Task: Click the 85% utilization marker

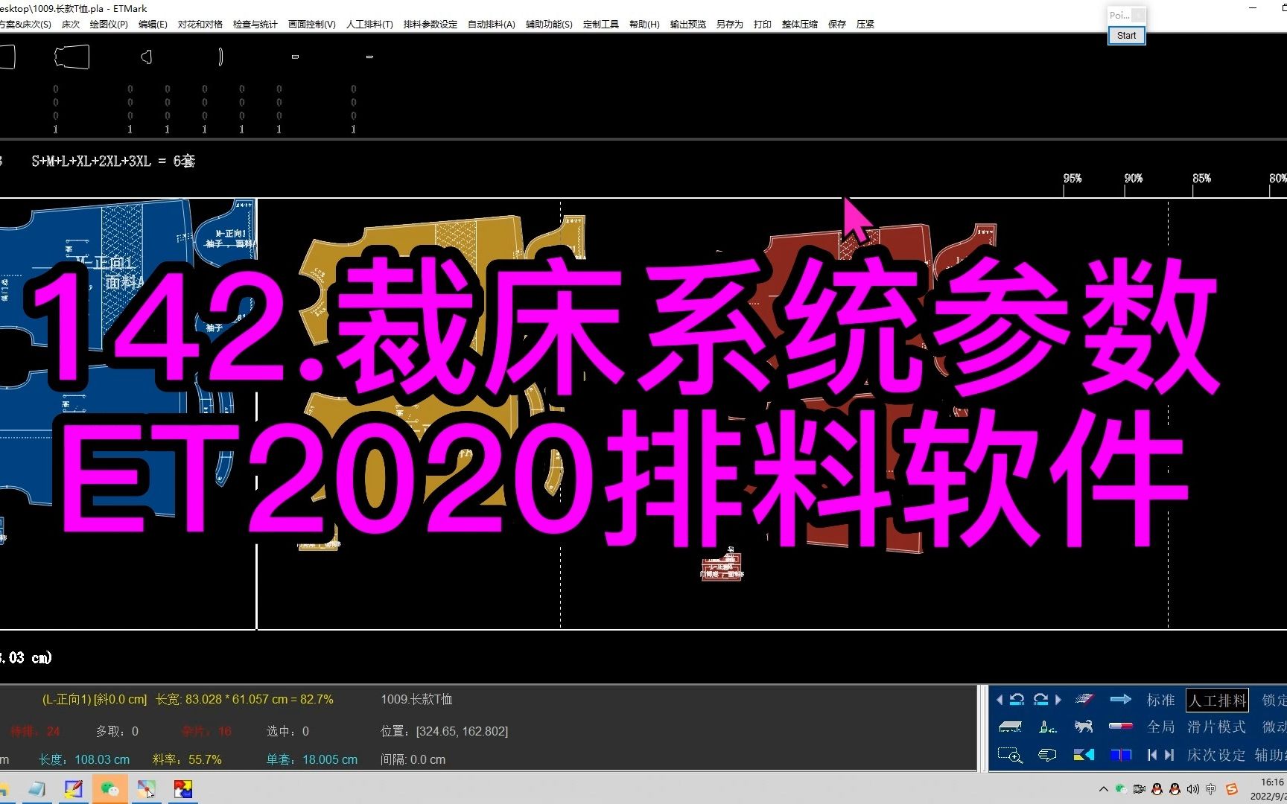Action: 1201,179
